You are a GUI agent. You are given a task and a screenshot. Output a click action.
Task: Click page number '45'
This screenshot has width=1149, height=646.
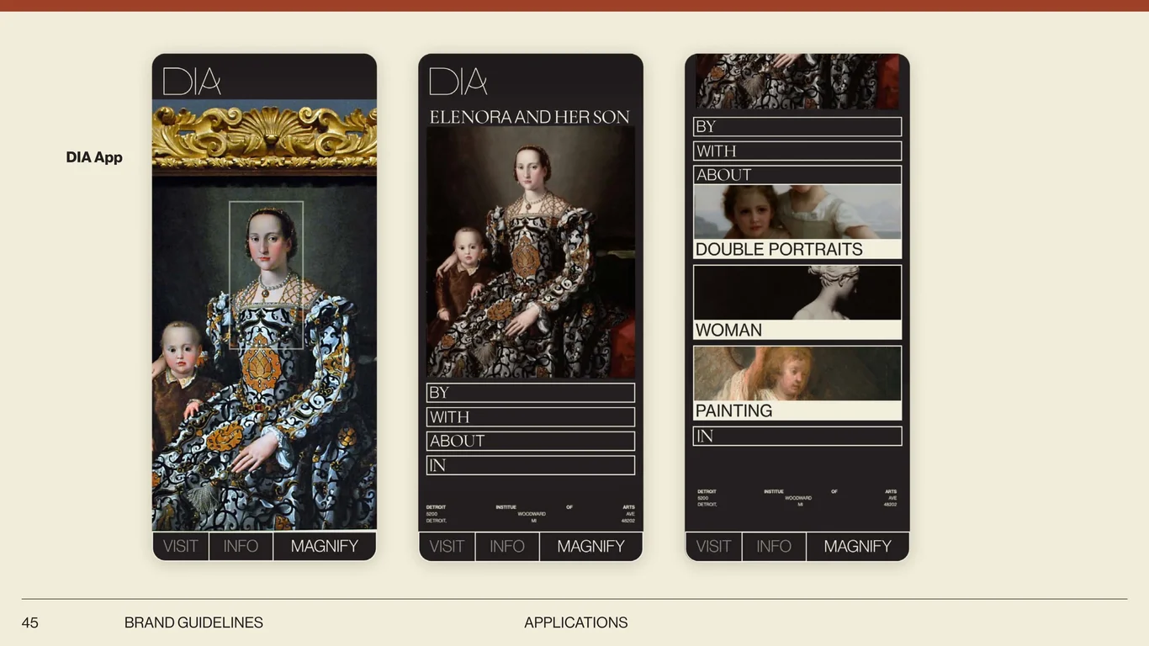point(29,622)
